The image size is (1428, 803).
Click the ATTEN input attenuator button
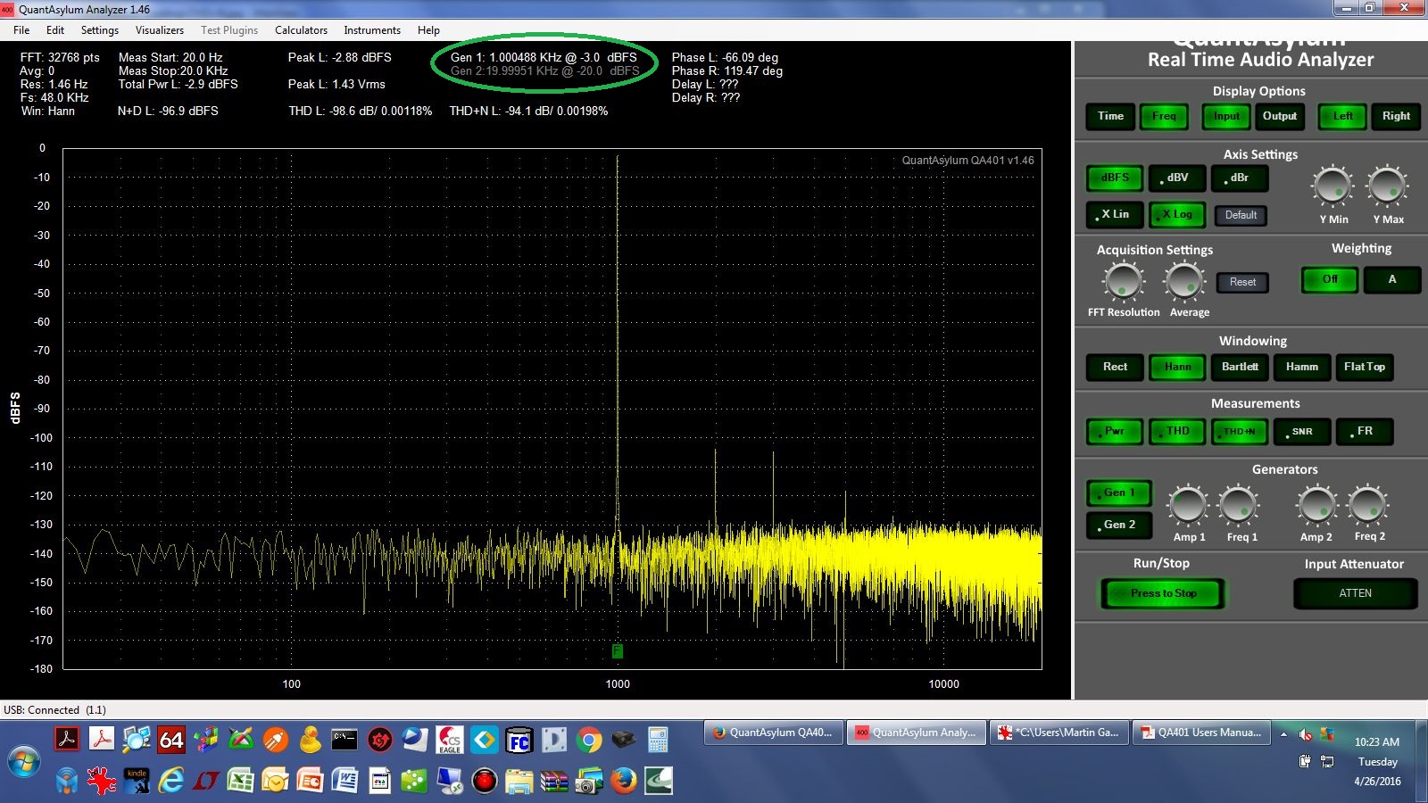point(1355,593)
